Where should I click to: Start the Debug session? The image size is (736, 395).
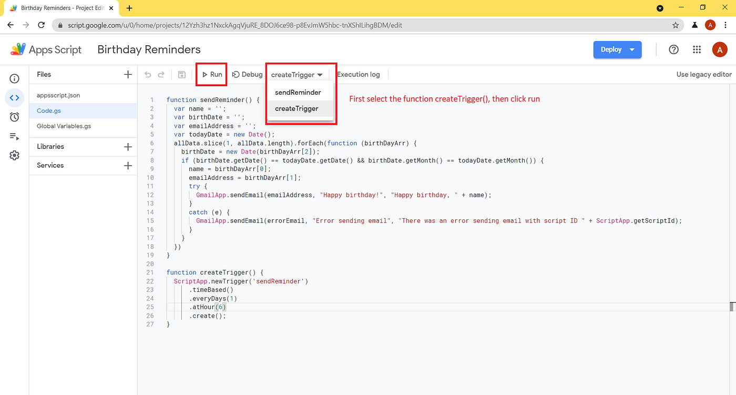247,74
